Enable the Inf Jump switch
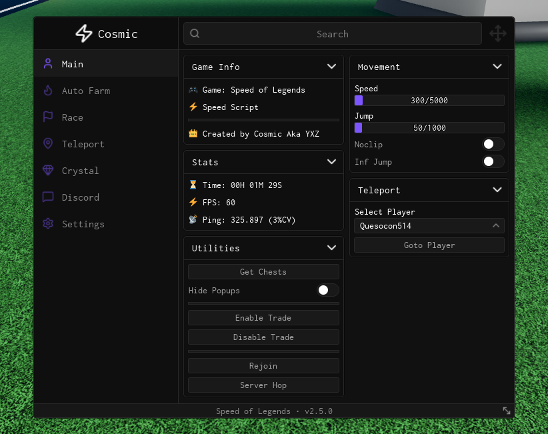This screenshot has height=434, width=548. 493,161
